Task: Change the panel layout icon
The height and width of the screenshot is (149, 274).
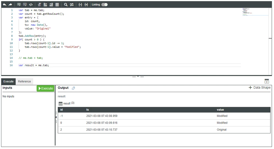Action: 267,81
